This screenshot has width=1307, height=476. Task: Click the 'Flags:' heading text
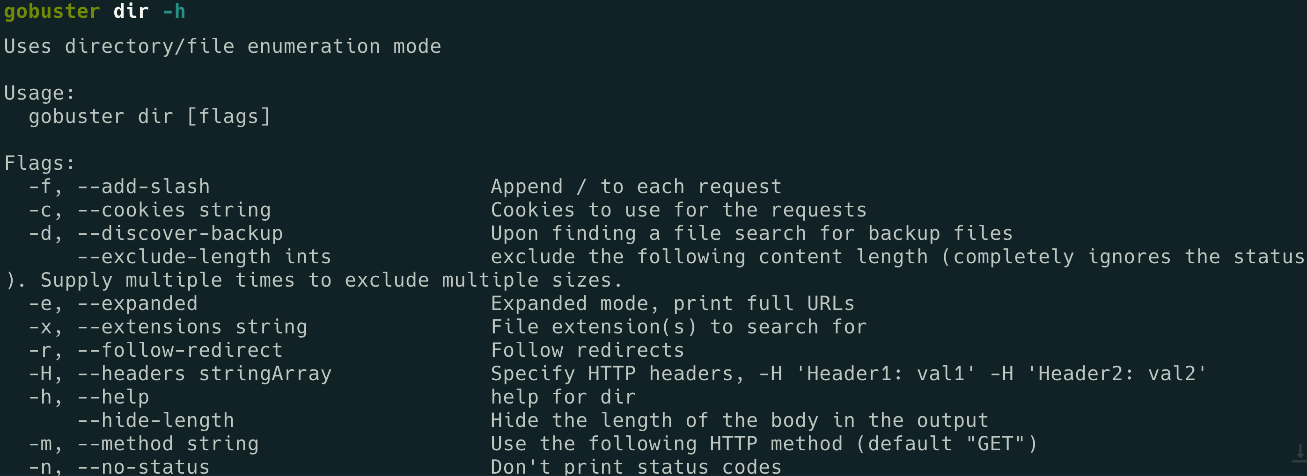[40, 163]
